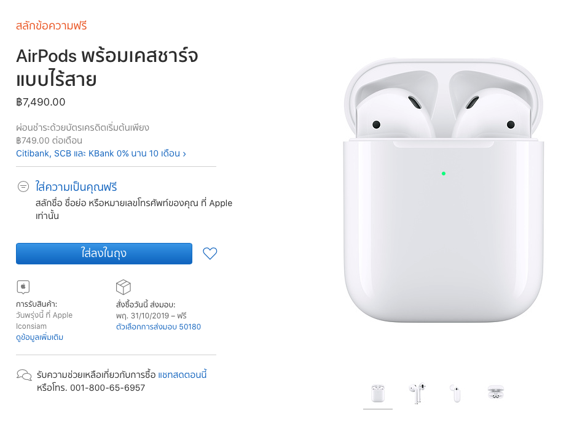Viewport: 569px width, 438px height.
Task: Click ดูข้อมูลเพิ่มเติม pickup details link
Action: coord(39,337)
